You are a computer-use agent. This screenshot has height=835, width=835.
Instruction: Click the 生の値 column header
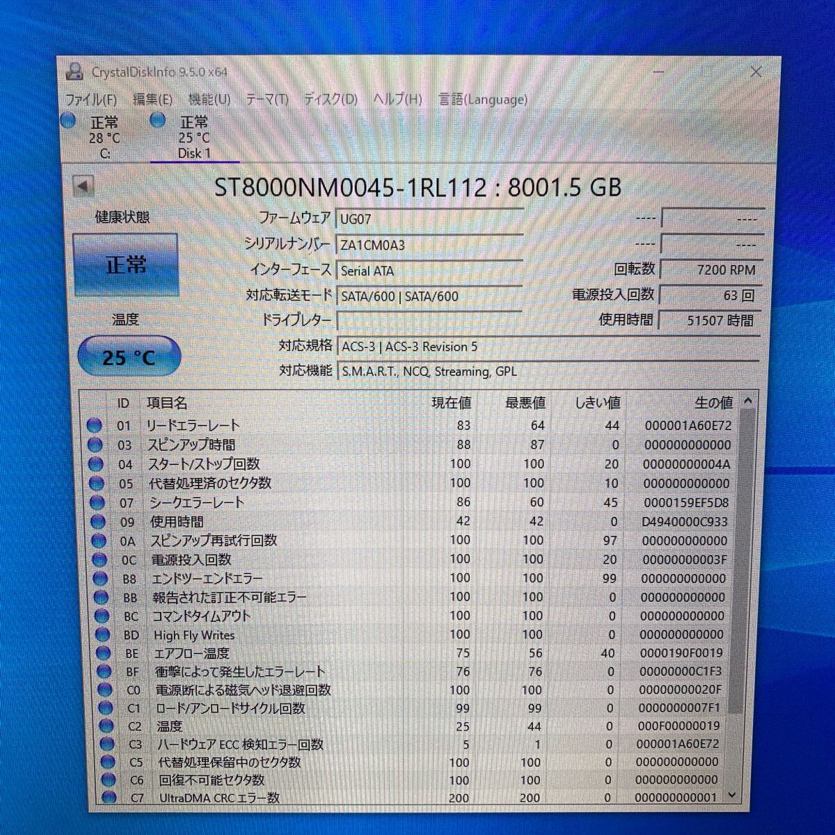[713, 403]
